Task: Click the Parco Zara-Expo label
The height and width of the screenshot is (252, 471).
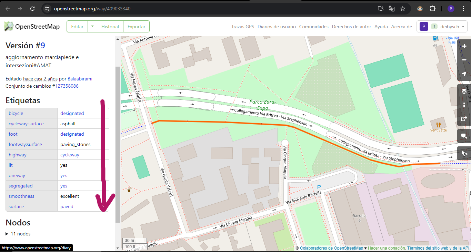Action: coord(263,105)
